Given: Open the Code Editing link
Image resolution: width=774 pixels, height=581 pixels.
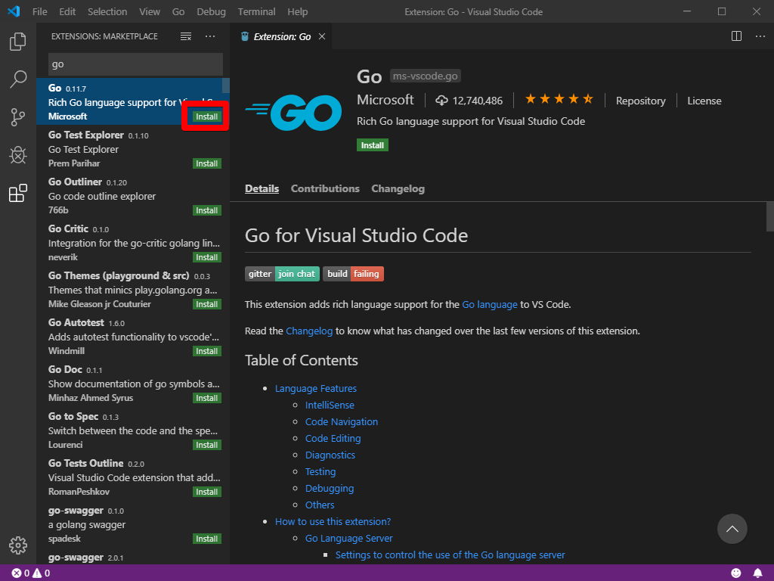Looking at the screenshot, I should [x=333, y=438].
